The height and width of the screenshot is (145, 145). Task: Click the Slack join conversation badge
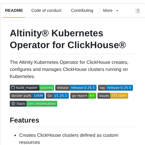click(33, 104)
